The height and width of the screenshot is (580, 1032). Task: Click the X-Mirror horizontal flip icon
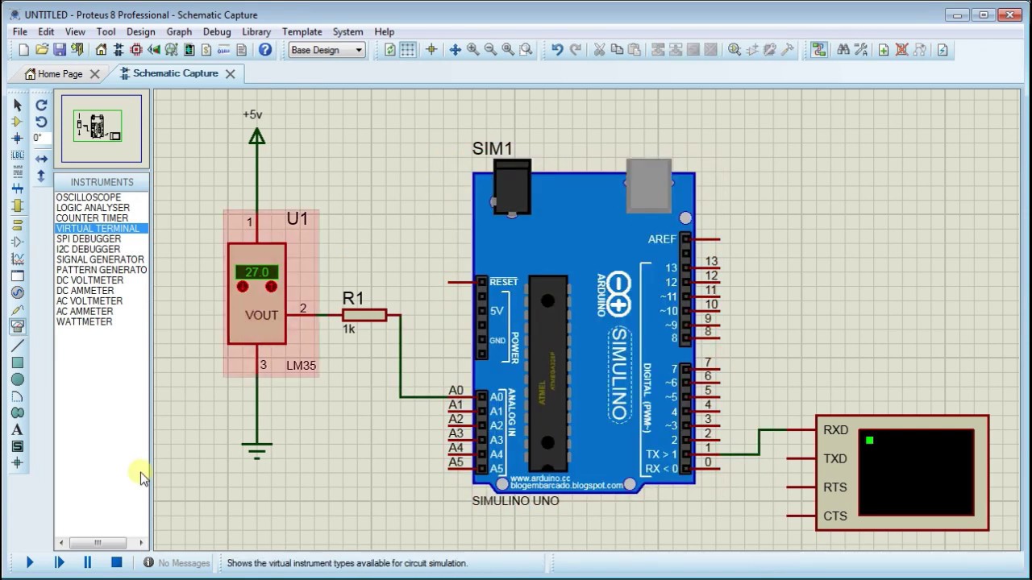point(41,159)
